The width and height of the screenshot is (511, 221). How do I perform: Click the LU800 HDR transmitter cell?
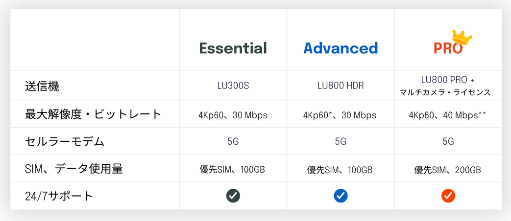[341, 86]
